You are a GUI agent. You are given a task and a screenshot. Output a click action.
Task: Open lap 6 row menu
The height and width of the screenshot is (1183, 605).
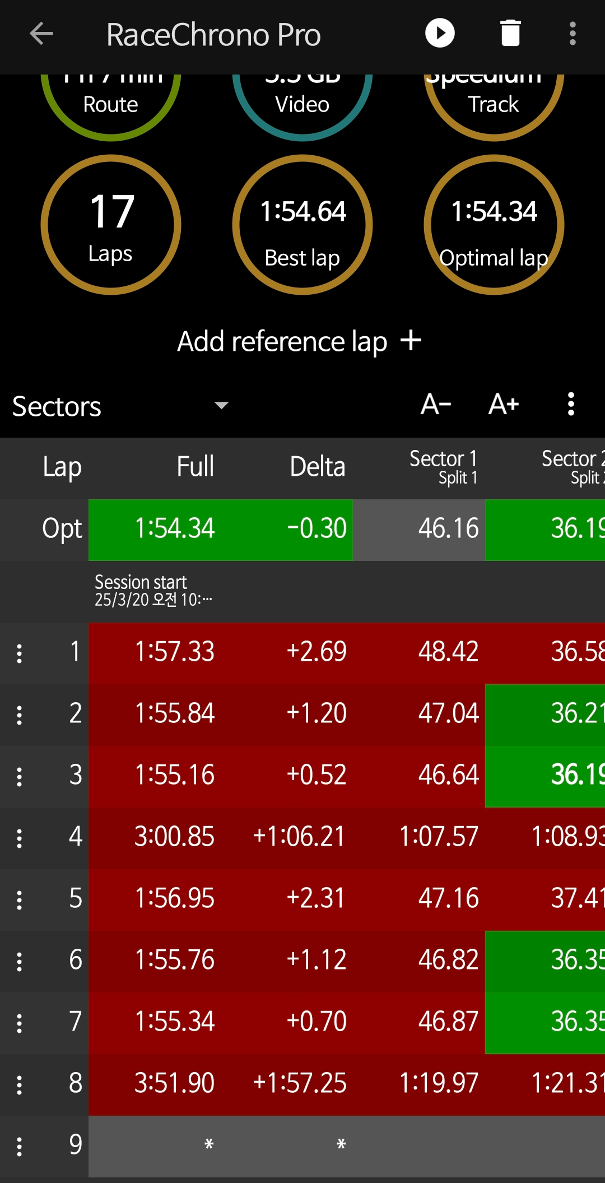click(x=20, y=962)
